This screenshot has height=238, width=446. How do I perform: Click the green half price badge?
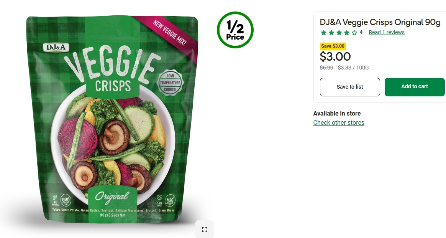point(235,30)
